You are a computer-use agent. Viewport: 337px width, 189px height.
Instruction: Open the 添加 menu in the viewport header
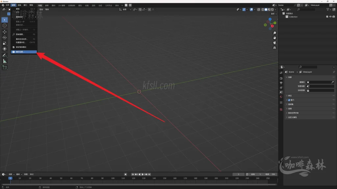[x=41, y=9]
